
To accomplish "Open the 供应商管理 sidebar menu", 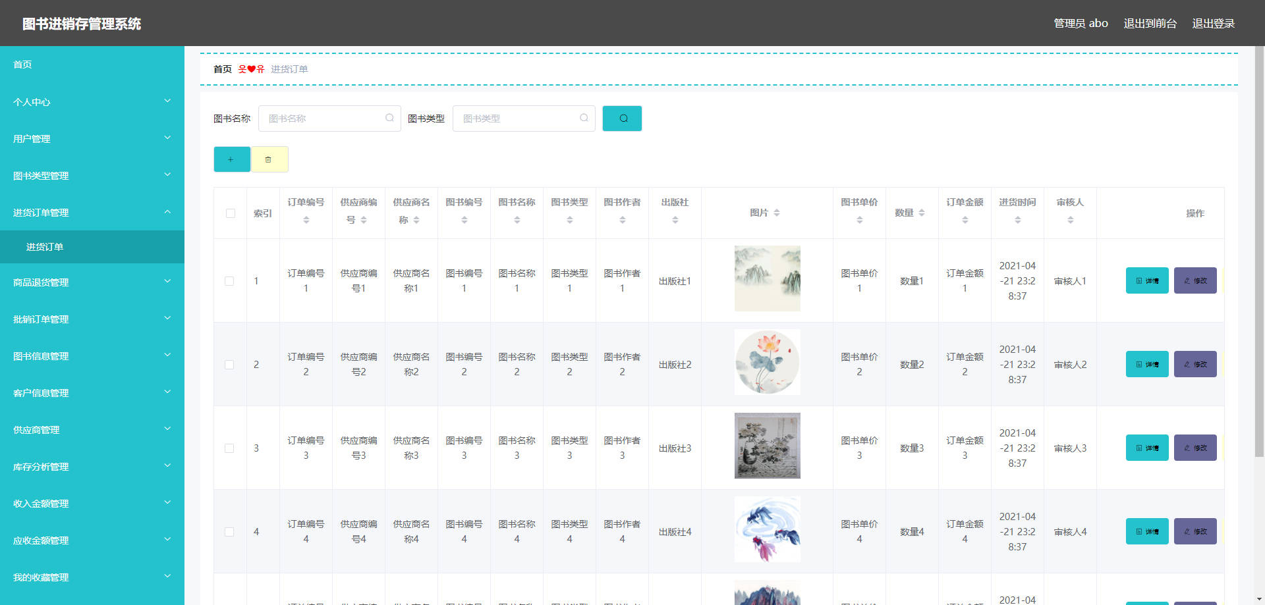I will pyautogui.click(x=92, y=430).
